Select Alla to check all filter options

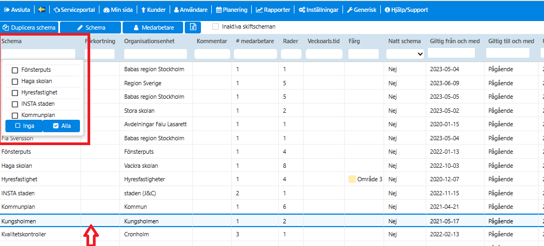62,126
